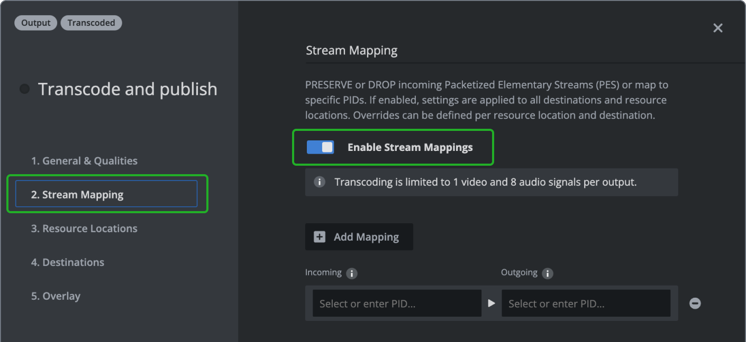Click the info icon next to Incoming
Viewport: 746px width, 342px height.
point(351,273)
